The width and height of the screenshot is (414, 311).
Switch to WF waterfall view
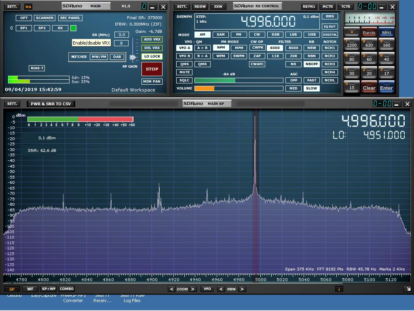point(30,289)
